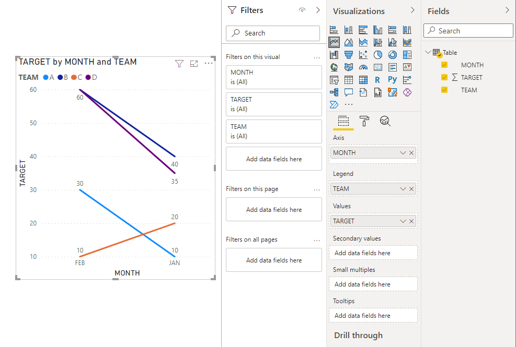The image size is (516, 347).
Task: Open options for Filters on this page
Action: coord(317,190)
